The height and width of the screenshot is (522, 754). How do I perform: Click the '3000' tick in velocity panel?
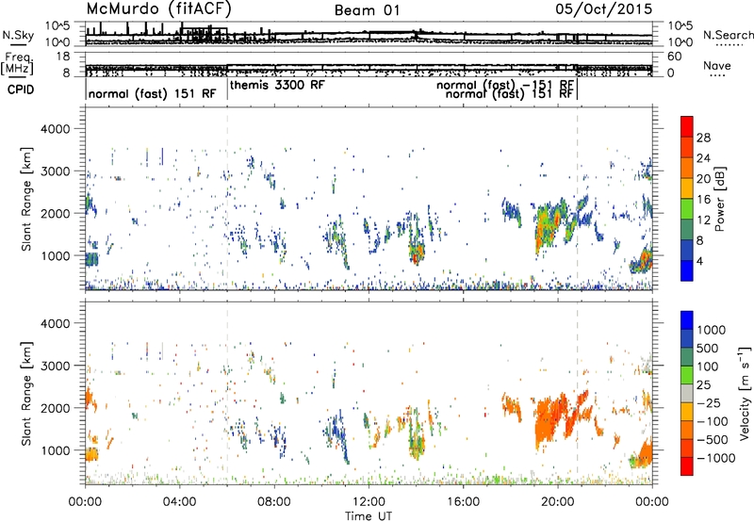click(56, 366)
